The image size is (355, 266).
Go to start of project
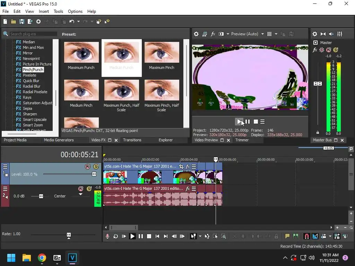coord(157,236)
